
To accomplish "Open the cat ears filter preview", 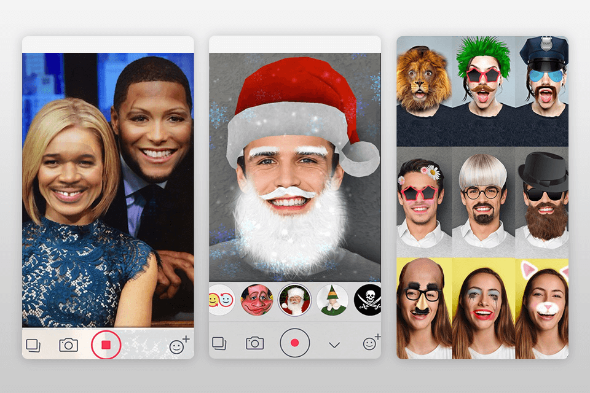I will [x=541, y=307].
